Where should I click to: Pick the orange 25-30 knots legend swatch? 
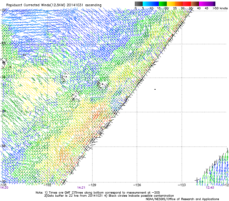[x=179, y=4]
